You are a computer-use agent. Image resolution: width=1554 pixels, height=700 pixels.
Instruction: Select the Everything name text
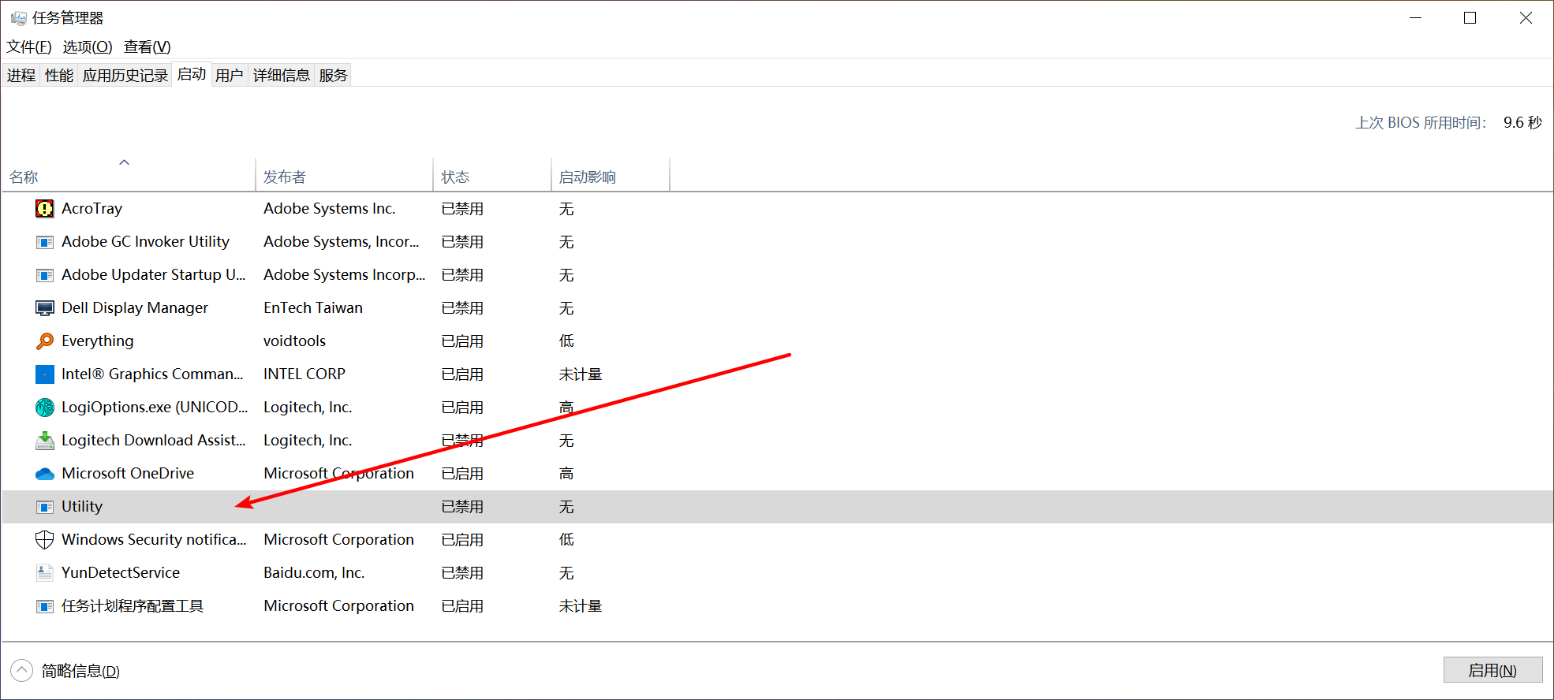pyautogui.click(x=98, y=341)
